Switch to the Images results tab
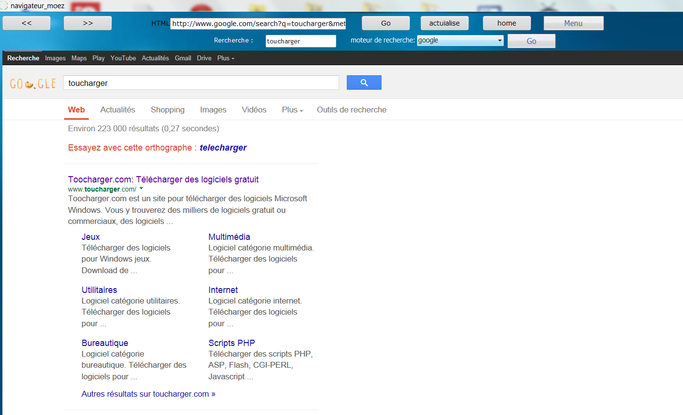The image size is (683, 415). [x=213, y=110]
